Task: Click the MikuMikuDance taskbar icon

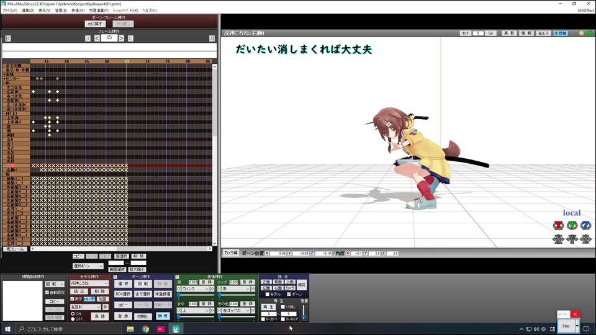Action: [x=176, y=329]
